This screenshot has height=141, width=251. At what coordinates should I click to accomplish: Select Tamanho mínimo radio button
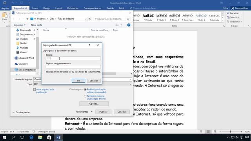tap(85, 96)
